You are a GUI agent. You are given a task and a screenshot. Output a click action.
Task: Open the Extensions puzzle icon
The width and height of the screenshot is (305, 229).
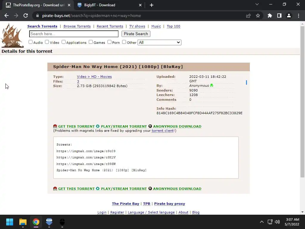(x=270, y=16)
